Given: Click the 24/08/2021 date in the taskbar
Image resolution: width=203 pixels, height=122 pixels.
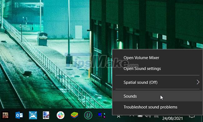Looking at the screenshot, I should (x=172, y=118).
